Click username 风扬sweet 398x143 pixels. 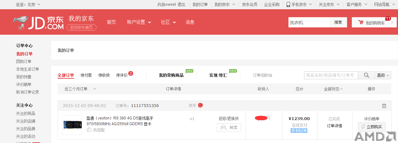167,4
